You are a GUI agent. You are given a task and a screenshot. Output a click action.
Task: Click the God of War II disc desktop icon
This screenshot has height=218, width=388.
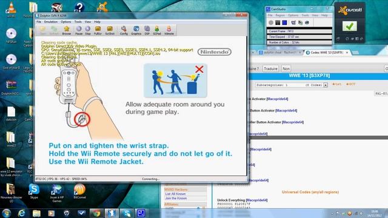pos(11,62)
